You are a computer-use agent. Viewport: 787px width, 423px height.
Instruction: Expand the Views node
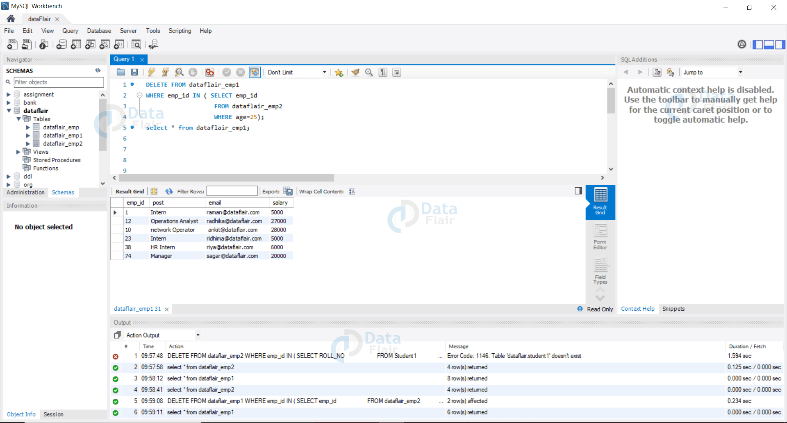click(x=18, y=152)
